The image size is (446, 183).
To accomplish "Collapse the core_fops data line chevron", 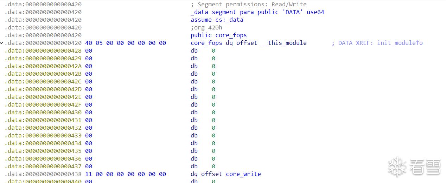I will point(2,43).
